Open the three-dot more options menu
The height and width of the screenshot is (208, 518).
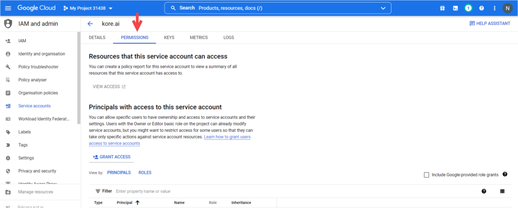pyautogui.click(x=494, y=8)
